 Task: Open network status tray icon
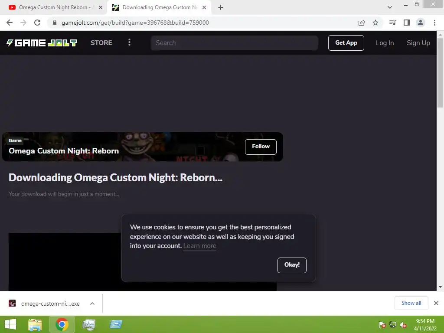pyautogui.click(x=393, y=325)
